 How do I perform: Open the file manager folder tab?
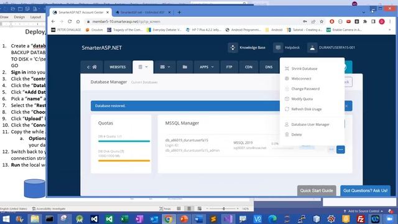185,67
